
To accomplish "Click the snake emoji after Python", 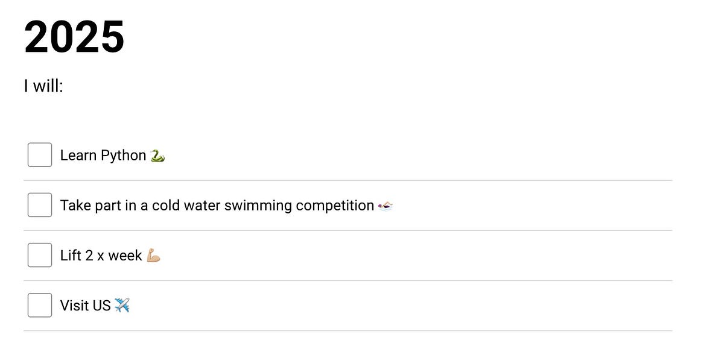I will [157, 156].
